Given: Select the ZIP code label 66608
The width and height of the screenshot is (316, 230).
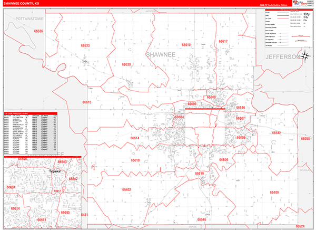Looking at the screenshot, I should pyautogui.click(x=211, y=97).
